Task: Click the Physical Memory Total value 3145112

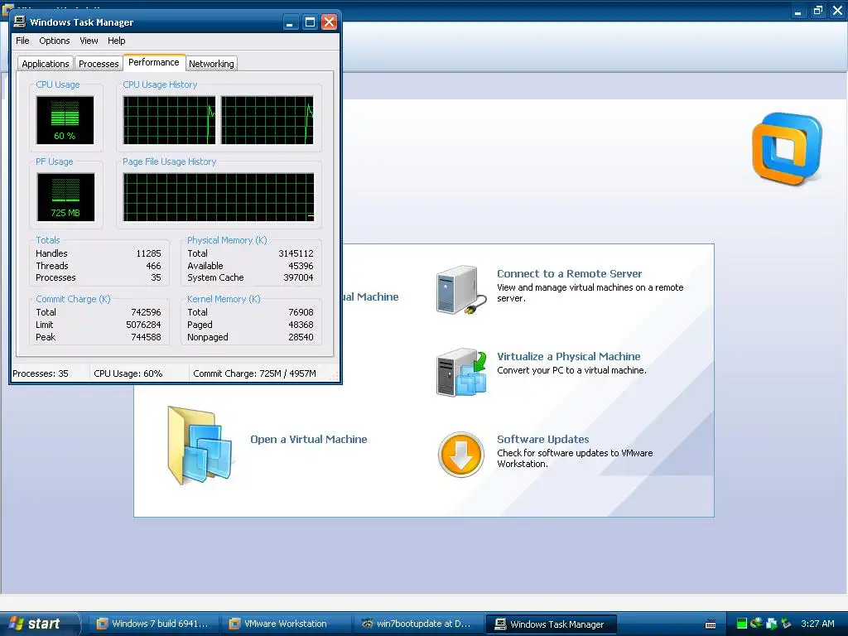Action: click(x=296, y=253)
